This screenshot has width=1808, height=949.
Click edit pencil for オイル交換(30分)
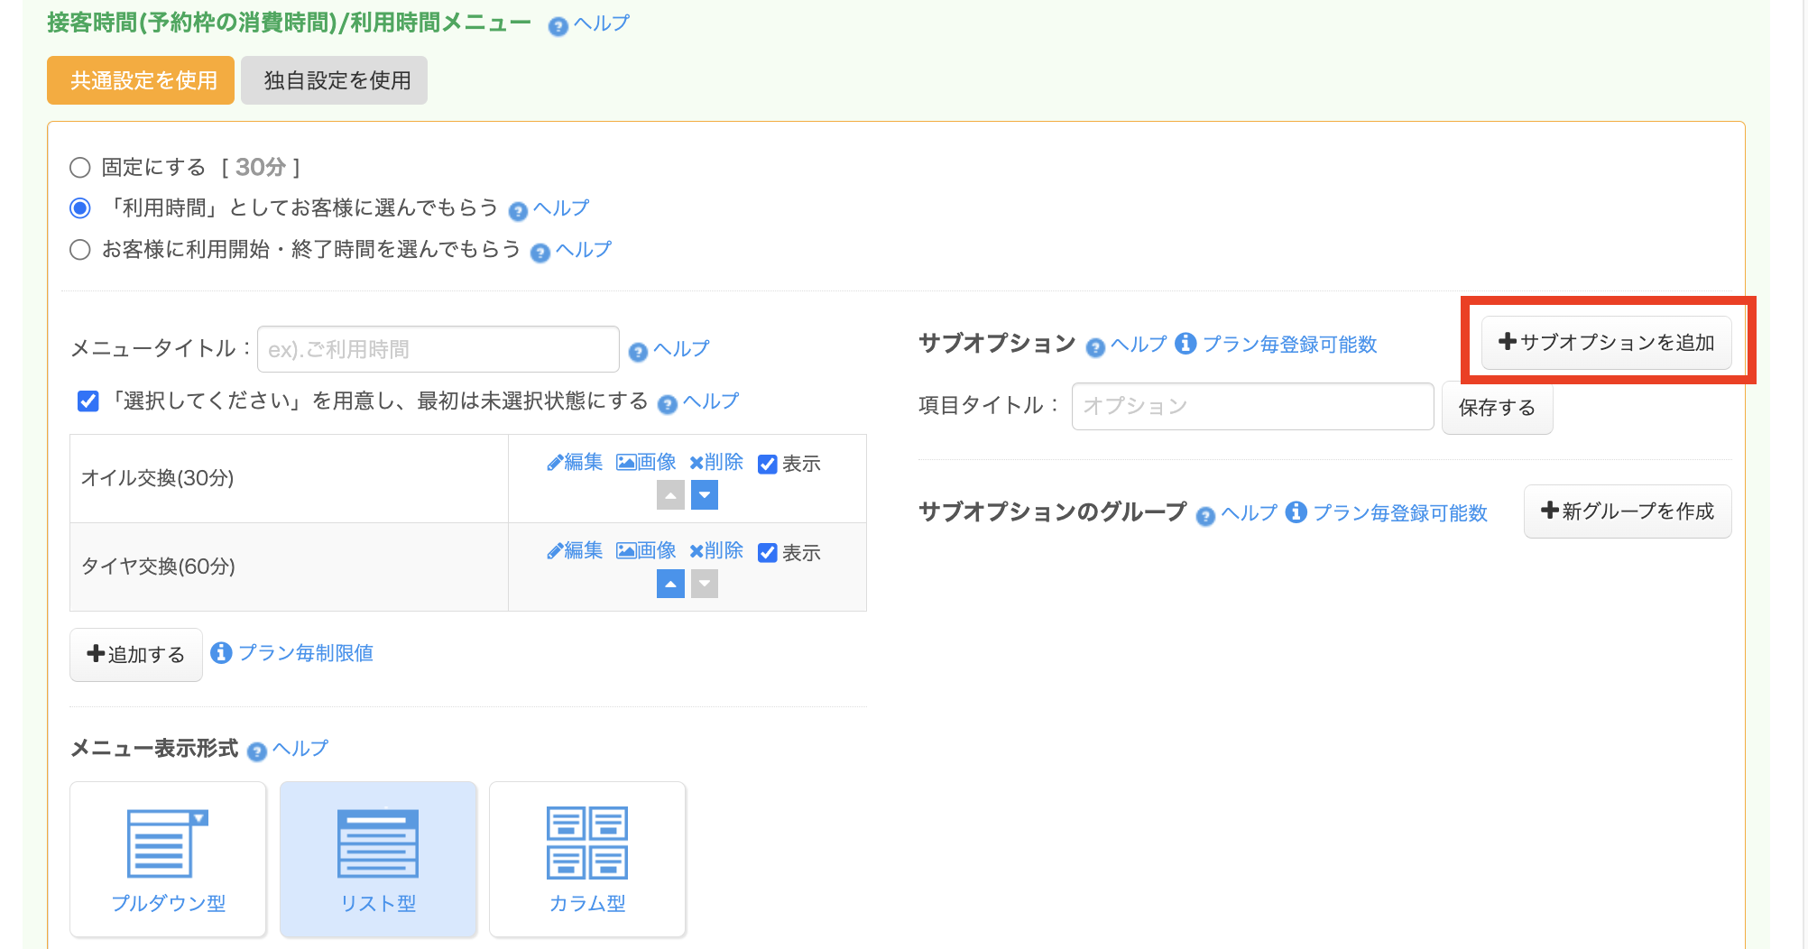point(575,463)
